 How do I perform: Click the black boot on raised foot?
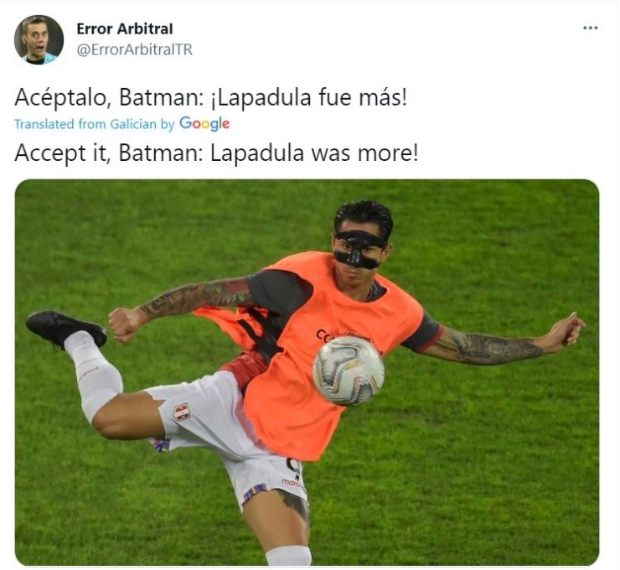pyautogui.click(x=65, y=329)
